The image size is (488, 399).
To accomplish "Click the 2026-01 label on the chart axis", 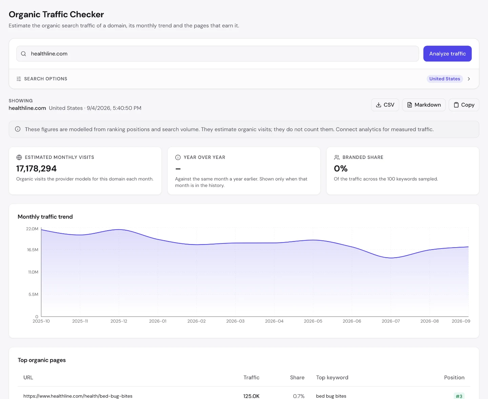I will point(158,321).
